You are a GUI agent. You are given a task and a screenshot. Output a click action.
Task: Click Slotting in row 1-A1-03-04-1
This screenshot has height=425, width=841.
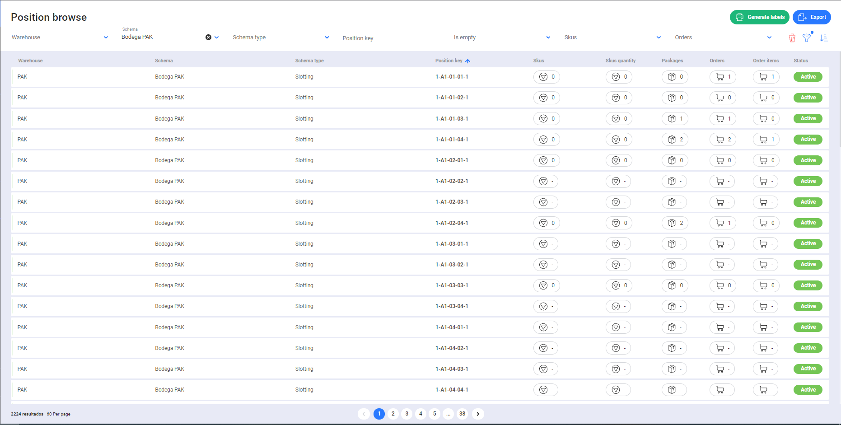point(304,306)
